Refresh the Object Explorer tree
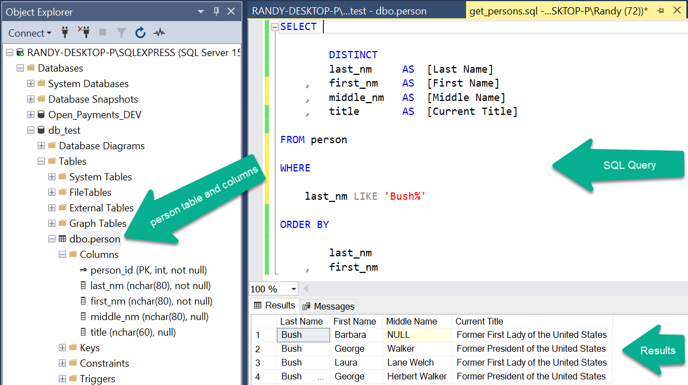Screen dimensions: 688x385 140,33
